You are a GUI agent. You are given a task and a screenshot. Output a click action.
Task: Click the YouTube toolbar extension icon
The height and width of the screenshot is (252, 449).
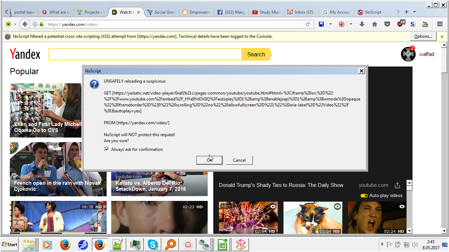[x=425, y=24]
